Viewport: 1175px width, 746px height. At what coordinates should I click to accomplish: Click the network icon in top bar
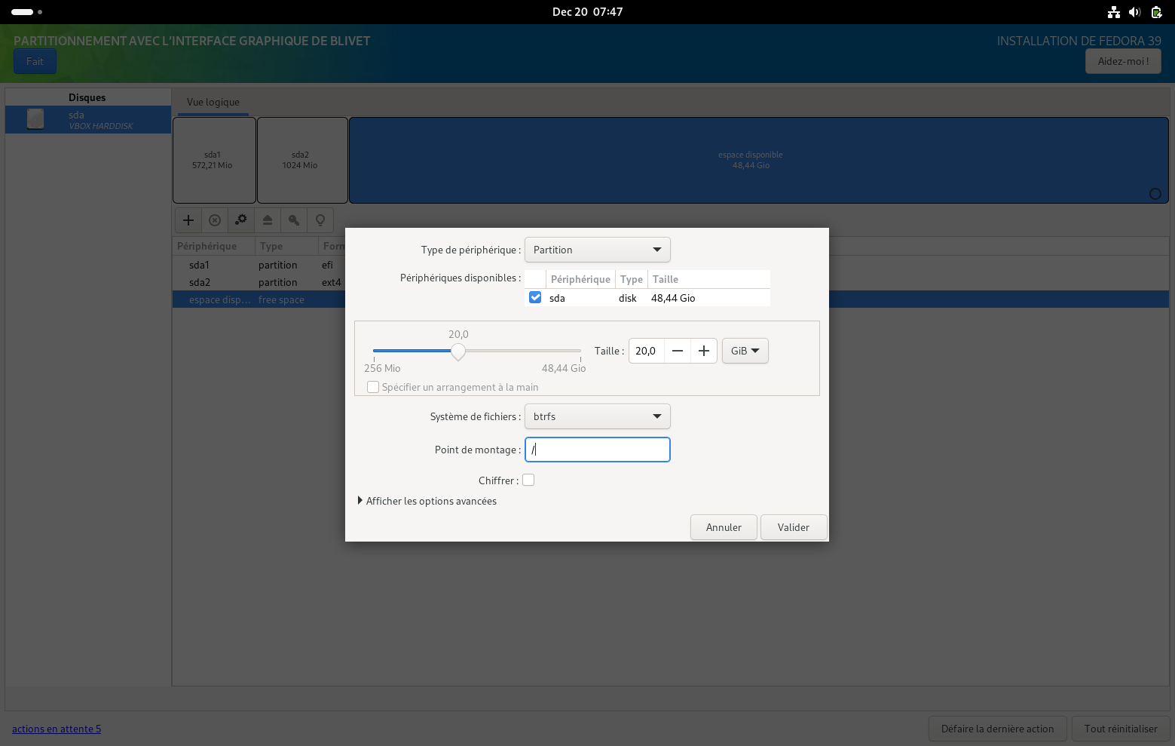[x=1113, y=12]
